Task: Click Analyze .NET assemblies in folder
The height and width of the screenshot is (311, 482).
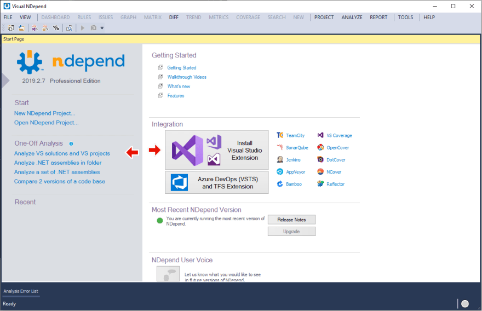Action: [x=58, y=163]
